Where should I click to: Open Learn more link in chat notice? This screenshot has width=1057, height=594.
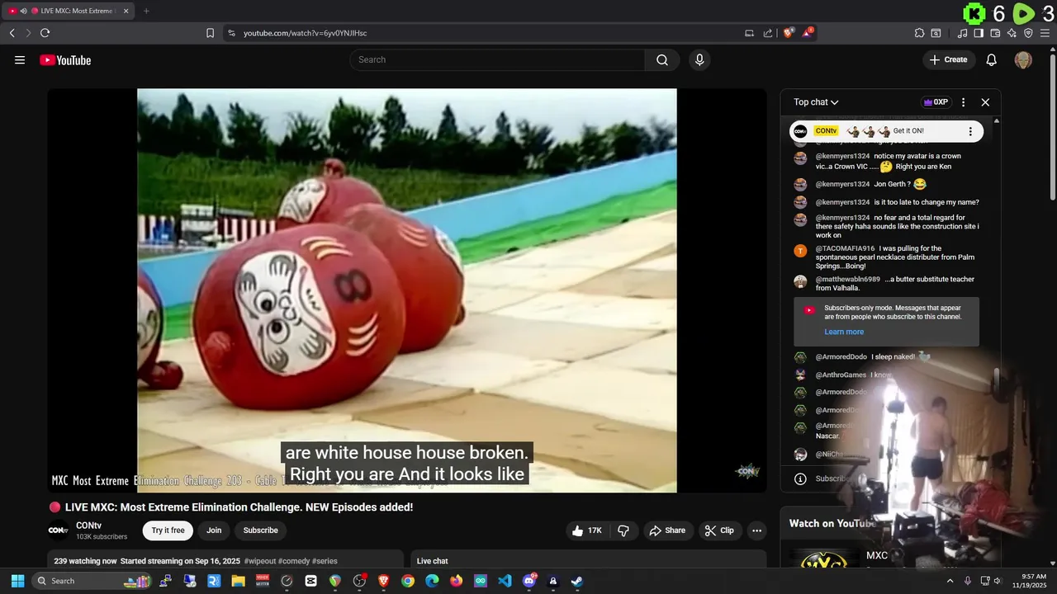coord(844,332)
